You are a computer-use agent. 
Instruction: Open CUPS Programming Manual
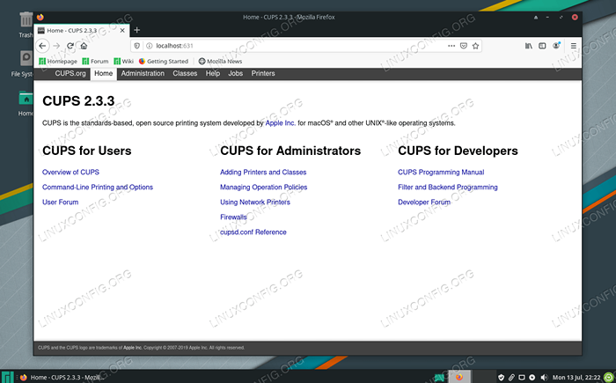[441, 173]
